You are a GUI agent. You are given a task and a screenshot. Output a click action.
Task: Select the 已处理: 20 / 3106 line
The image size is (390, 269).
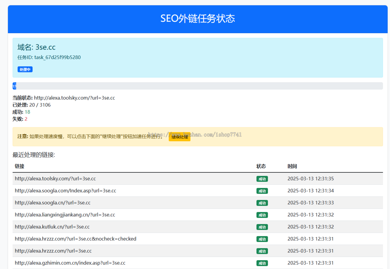pos(32,105)
